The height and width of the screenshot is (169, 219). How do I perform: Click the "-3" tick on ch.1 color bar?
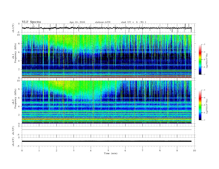point(204,44)
